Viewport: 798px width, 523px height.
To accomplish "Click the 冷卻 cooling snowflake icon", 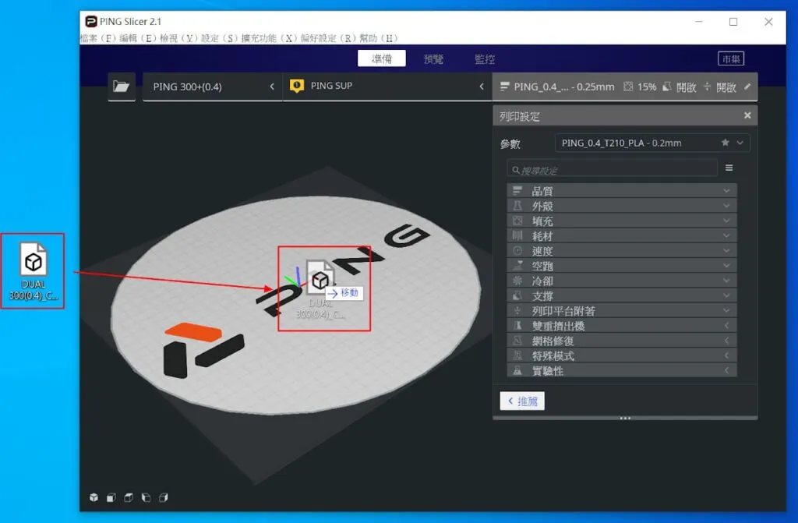I will point(517,281).
